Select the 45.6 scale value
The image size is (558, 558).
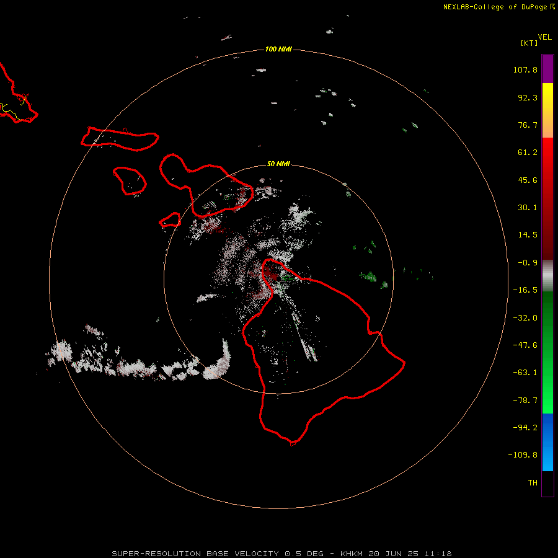(528, 180)
